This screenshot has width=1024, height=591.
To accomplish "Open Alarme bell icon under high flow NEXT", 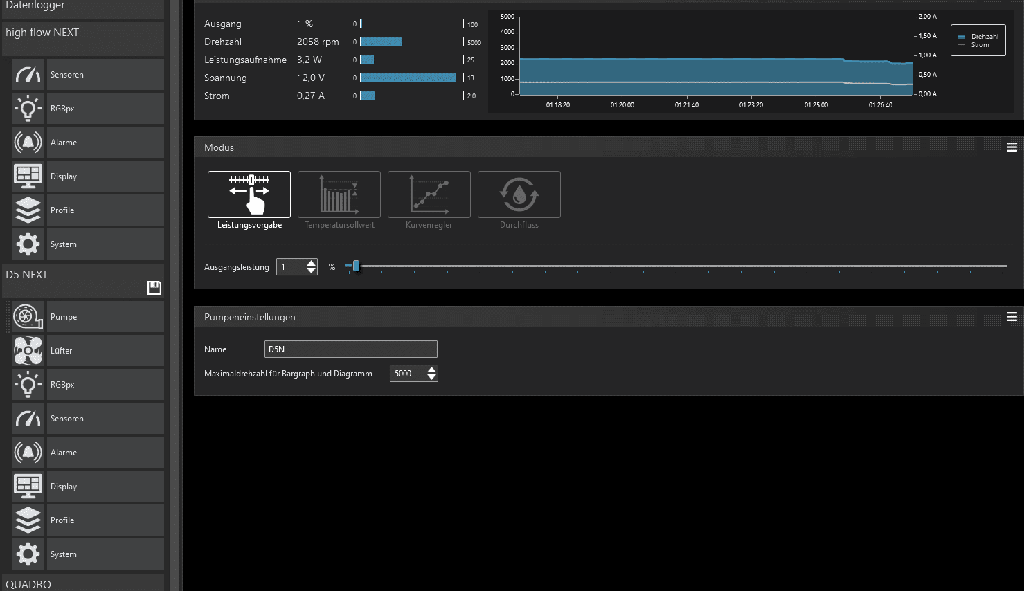I will pyautogui.click(x=28, y=143).
